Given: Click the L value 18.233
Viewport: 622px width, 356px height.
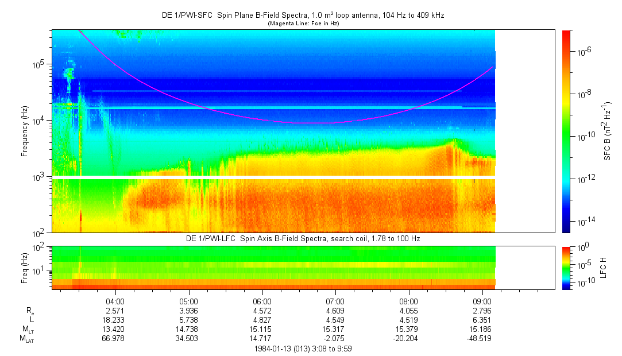Looking at the screenshot, I should click(x=115, y=320).
